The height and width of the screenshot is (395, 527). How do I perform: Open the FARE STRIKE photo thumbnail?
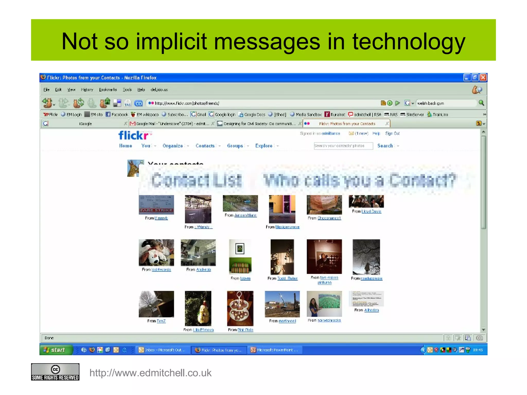156,205
